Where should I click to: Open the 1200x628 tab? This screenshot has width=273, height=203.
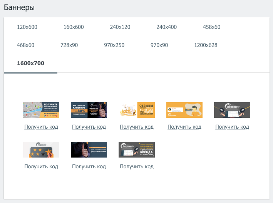click(x=206, y=45)
